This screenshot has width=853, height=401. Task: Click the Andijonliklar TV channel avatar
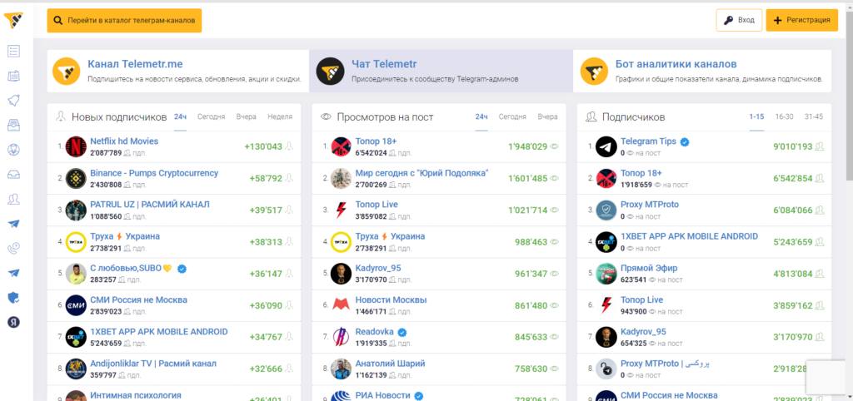76,369
